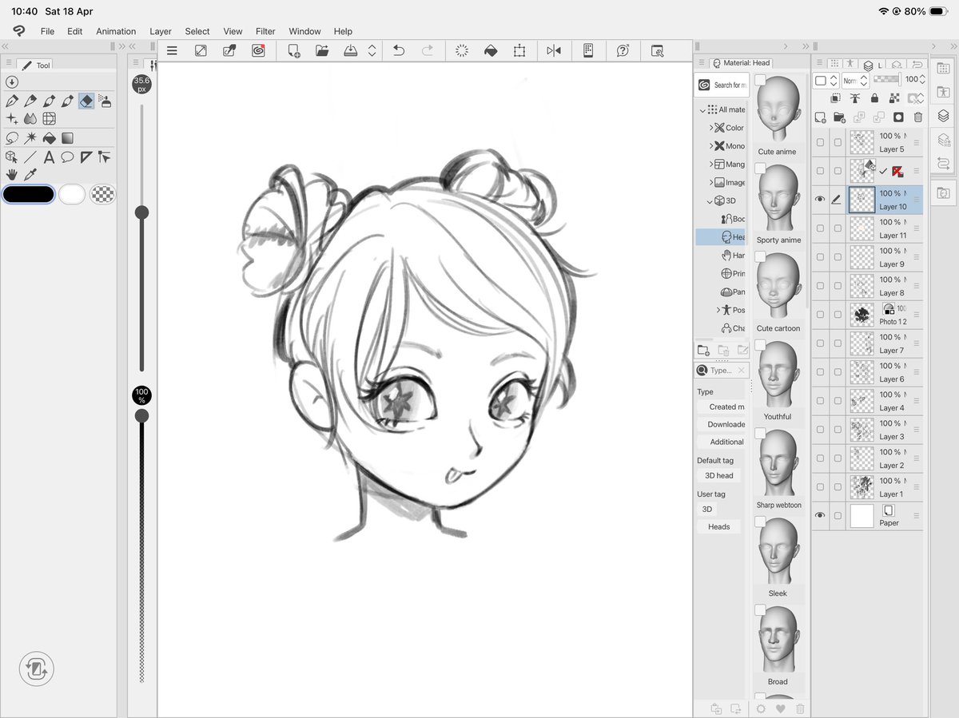The width and height of the screenshot is (959, 718).
Task: Open the Layer menu
Action: click(x=161, y=32)
